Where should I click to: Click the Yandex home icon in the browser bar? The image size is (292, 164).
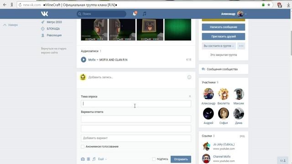12,5
